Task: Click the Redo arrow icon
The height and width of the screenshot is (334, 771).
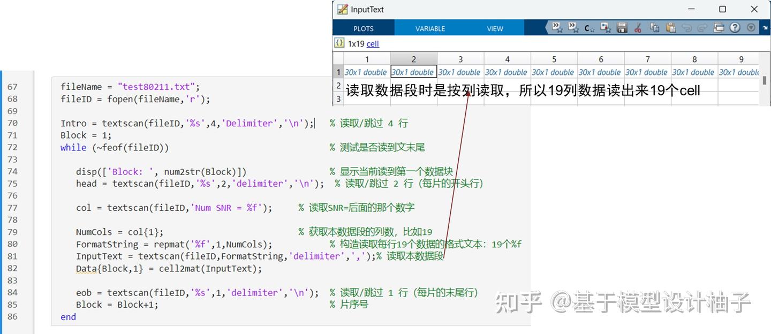Action: coord(702,28)
